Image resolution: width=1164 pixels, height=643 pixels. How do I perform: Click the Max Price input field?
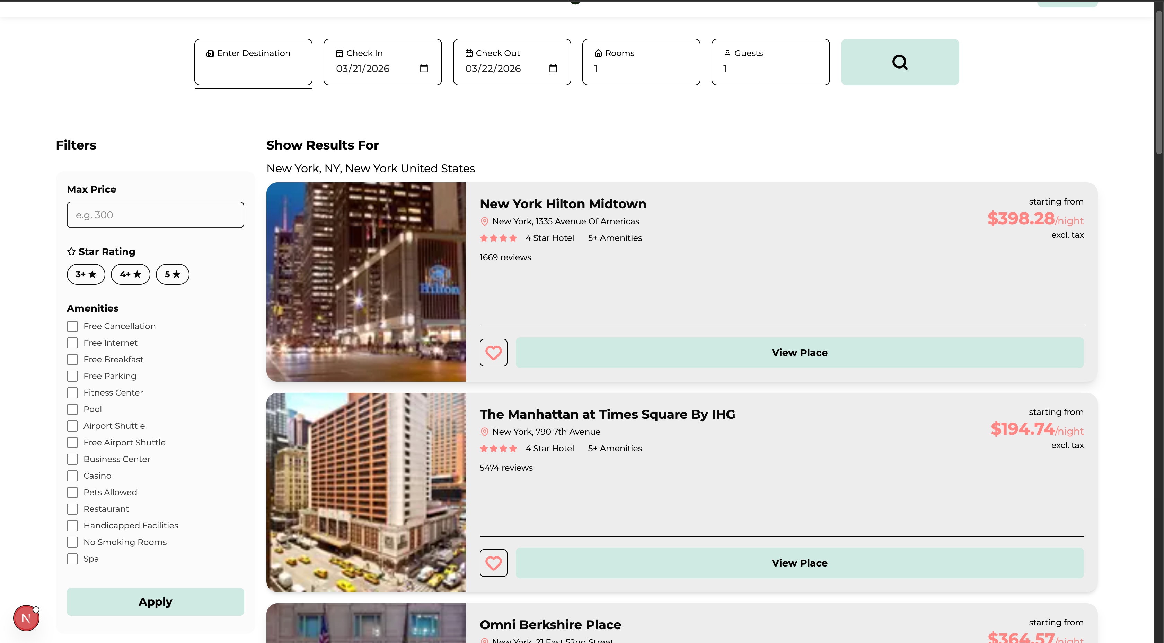(156, 215)
